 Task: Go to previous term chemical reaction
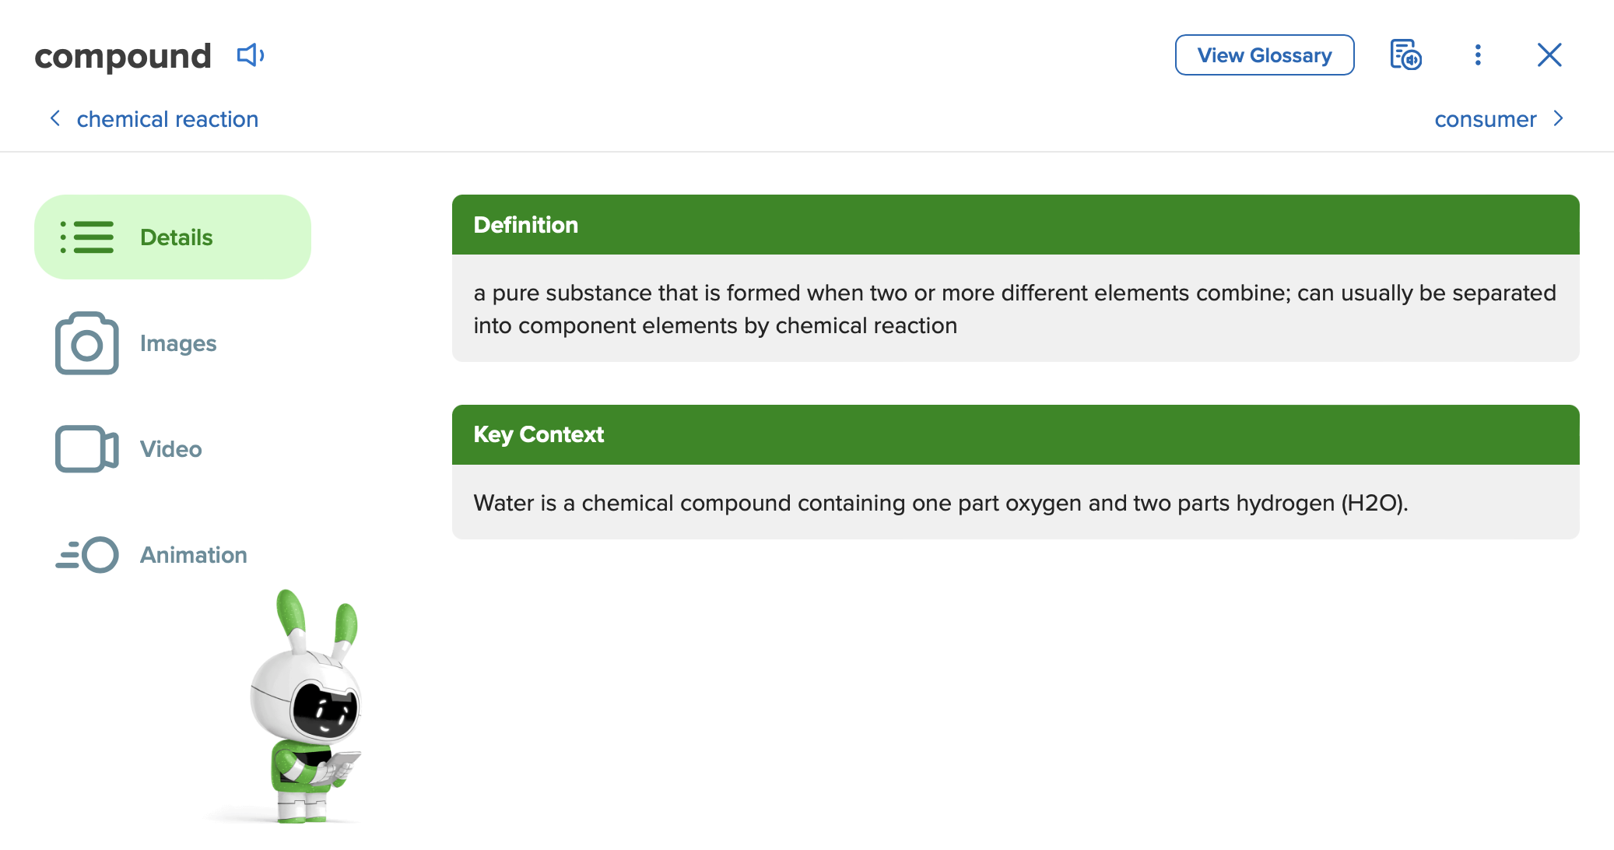167,119
